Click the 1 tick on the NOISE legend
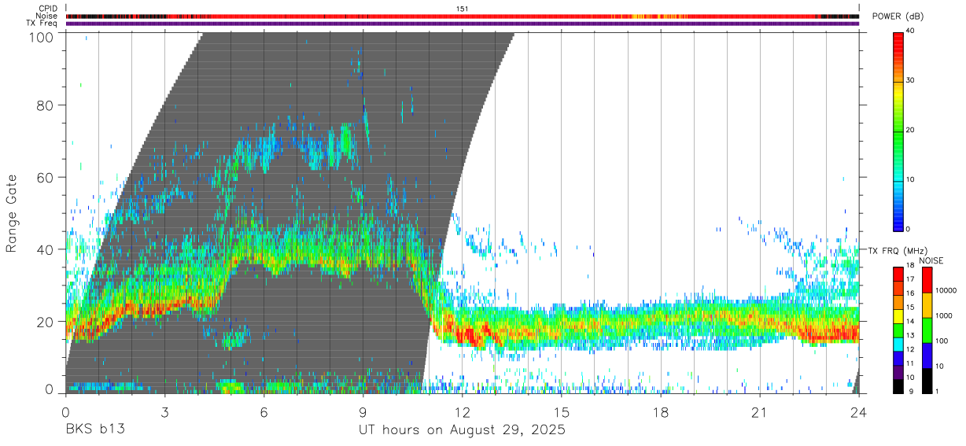 click(x=938, y=391)
